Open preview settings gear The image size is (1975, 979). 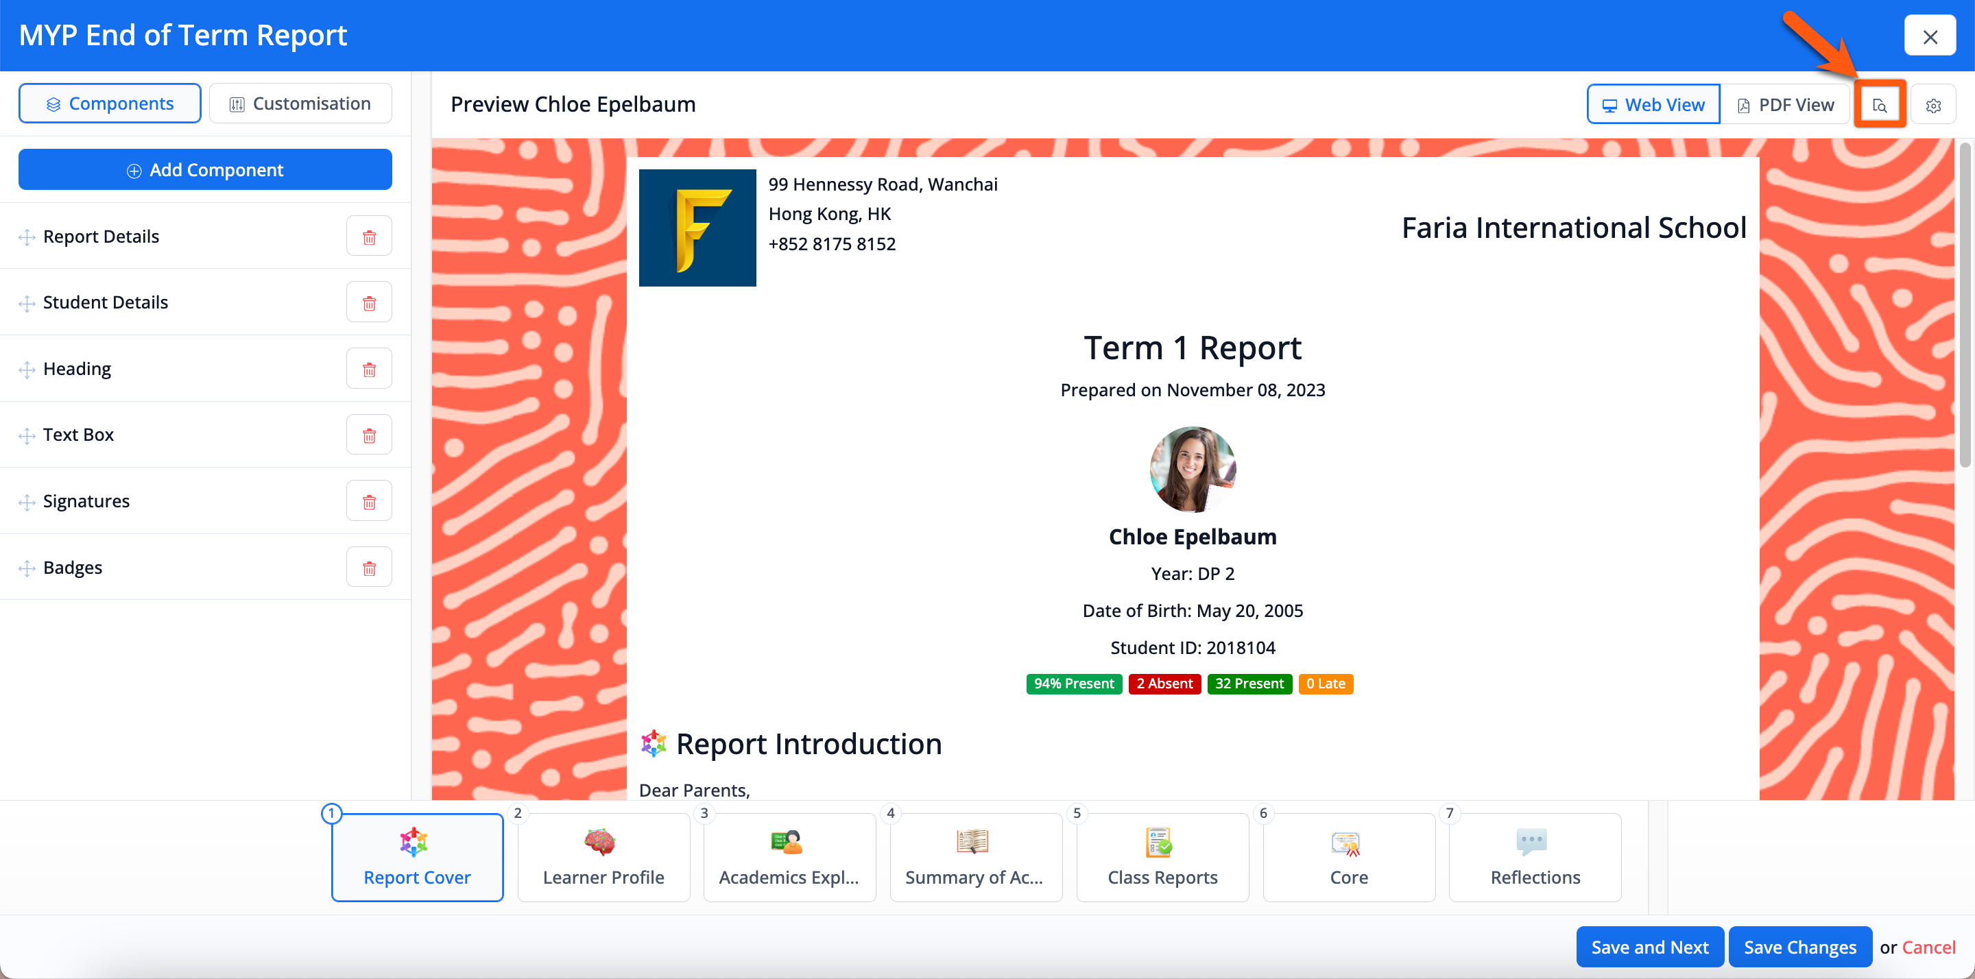1933,104
